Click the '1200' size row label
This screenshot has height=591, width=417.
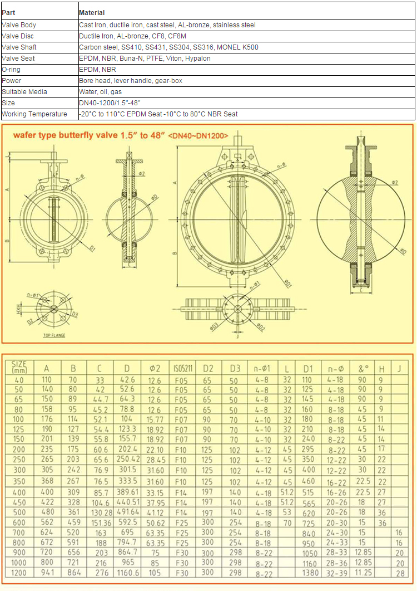(18, 573)
